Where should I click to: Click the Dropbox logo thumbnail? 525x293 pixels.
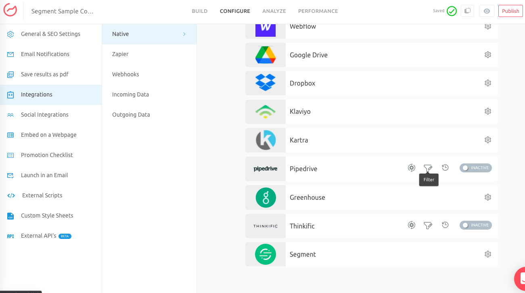(266, 83)
